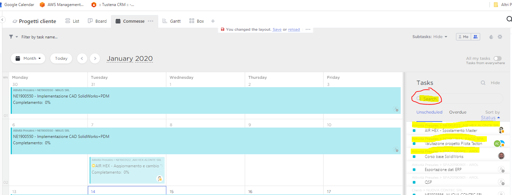Viewport: 512px width, 195px height.
Task: Collapse the left sidebar arrow
Action: (2, 20)
